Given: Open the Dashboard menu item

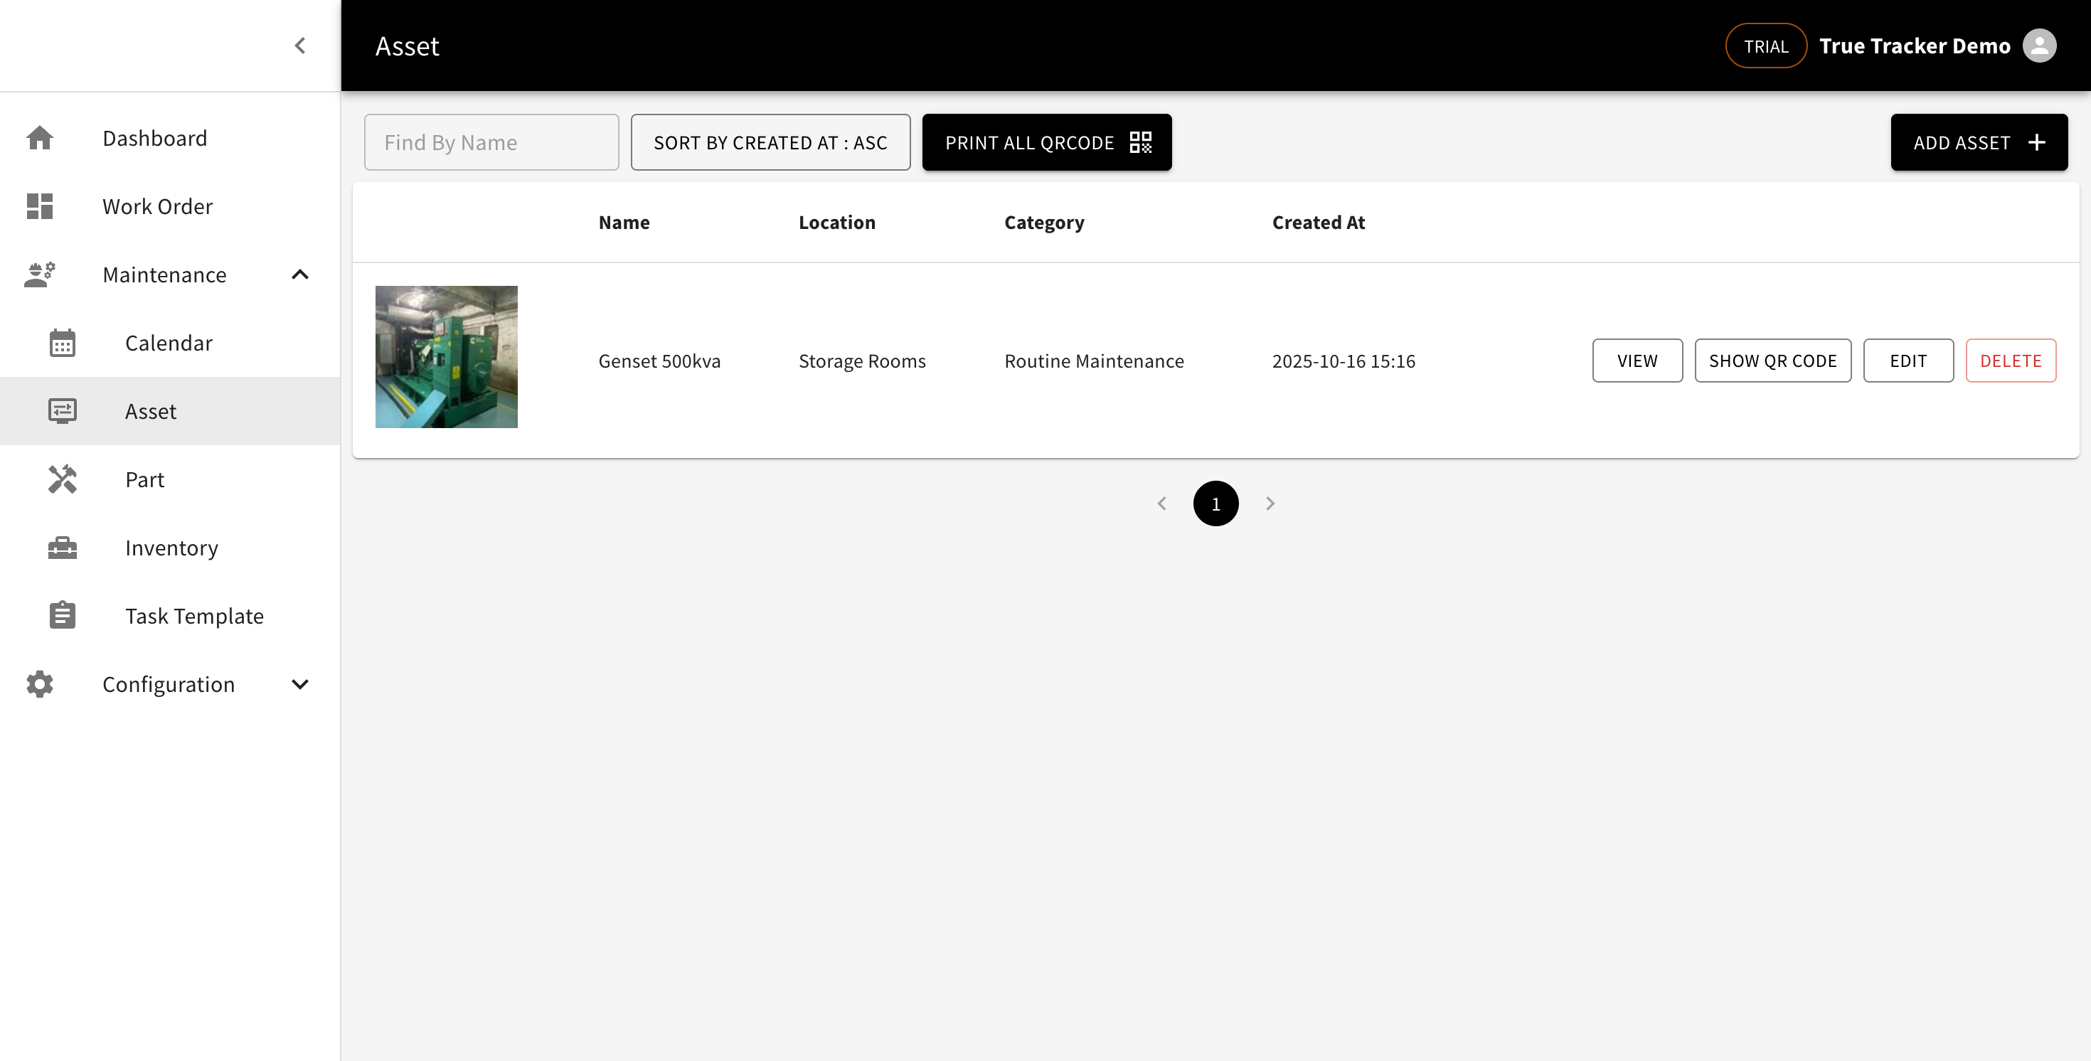Looking at the screenshot, I should coord(154,138).
